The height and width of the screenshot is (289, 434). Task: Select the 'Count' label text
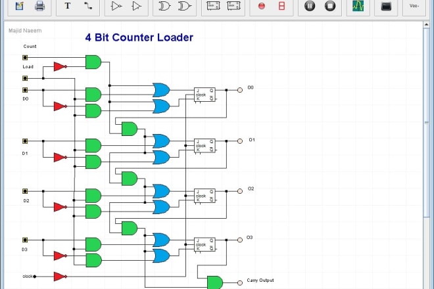click(x=30, y=46)
